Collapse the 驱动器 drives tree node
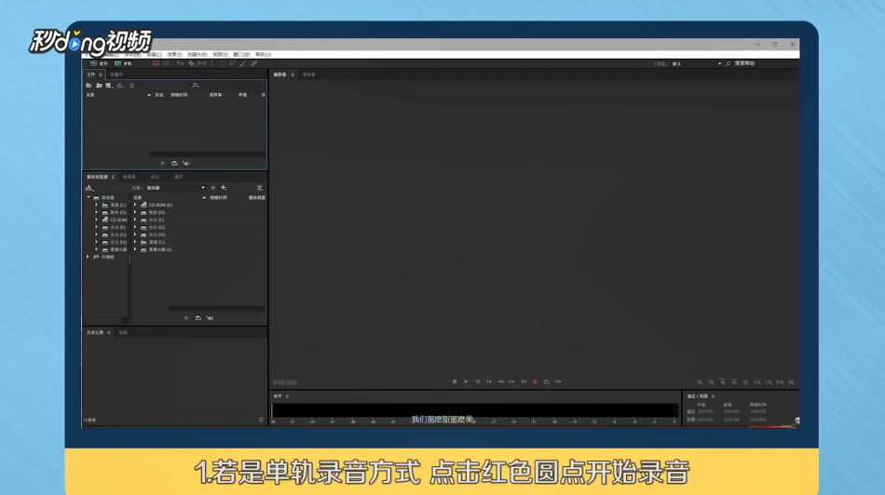This screenshot has width=885, height=495. 88,198
